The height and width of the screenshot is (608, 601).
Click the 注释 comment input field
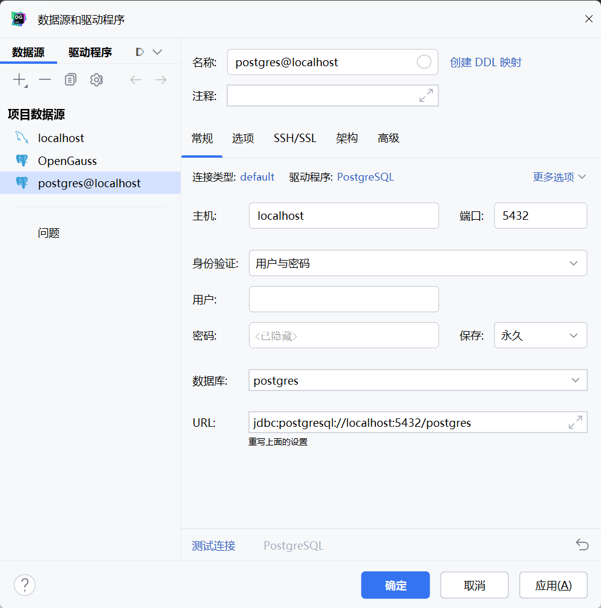333,95
